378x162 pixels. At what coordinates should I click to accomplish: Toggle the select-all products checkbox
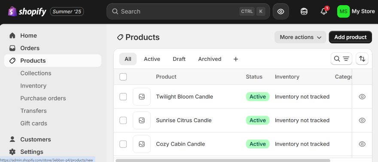coord(123,77)
